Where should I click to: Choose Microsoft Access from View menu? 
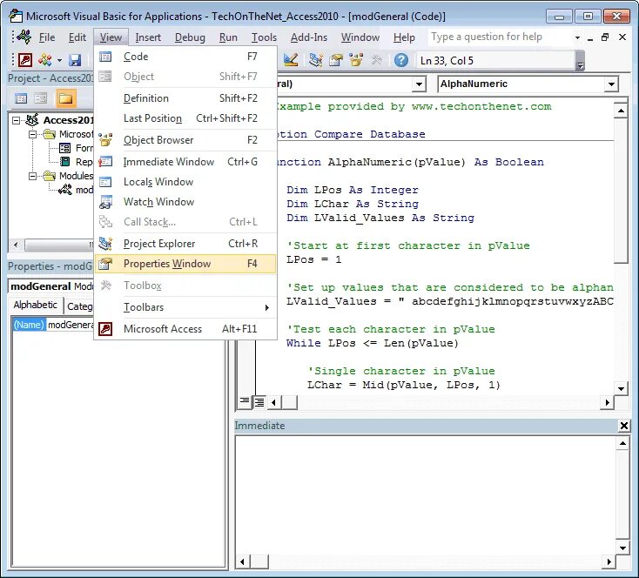coord(185,329)
